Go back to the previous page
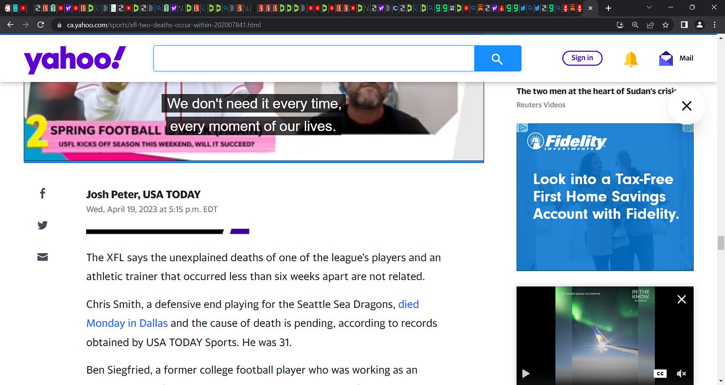The width and height of the screenshot is (725, 385). pyautogui.click(x=10, y=24)
